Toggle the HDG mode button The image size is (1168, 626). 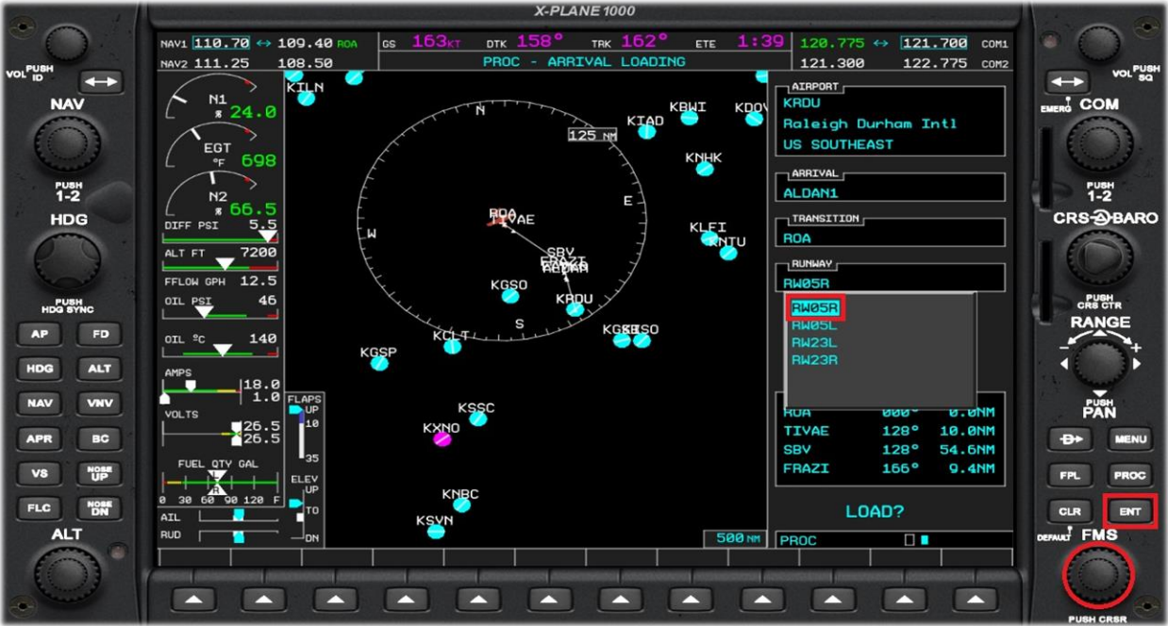coord(40,369)
